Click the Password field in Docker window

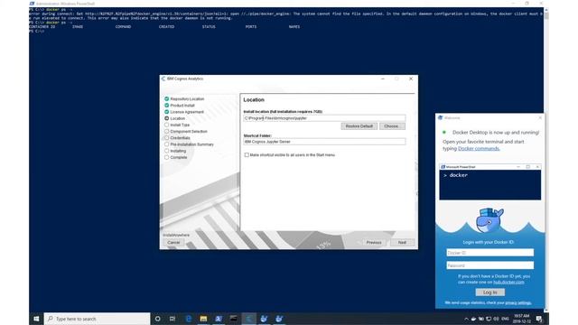click(x=489, y=265)
